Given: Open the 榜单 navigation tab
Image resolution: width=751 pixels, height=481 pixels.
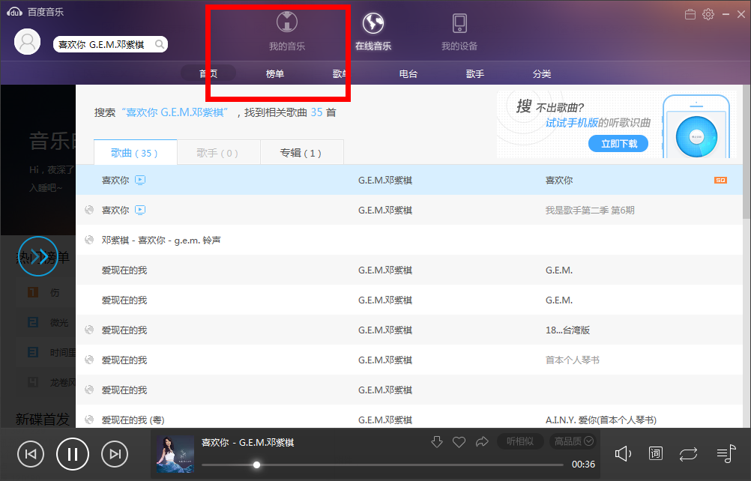Looking at the screenshot, I should 274,73.
